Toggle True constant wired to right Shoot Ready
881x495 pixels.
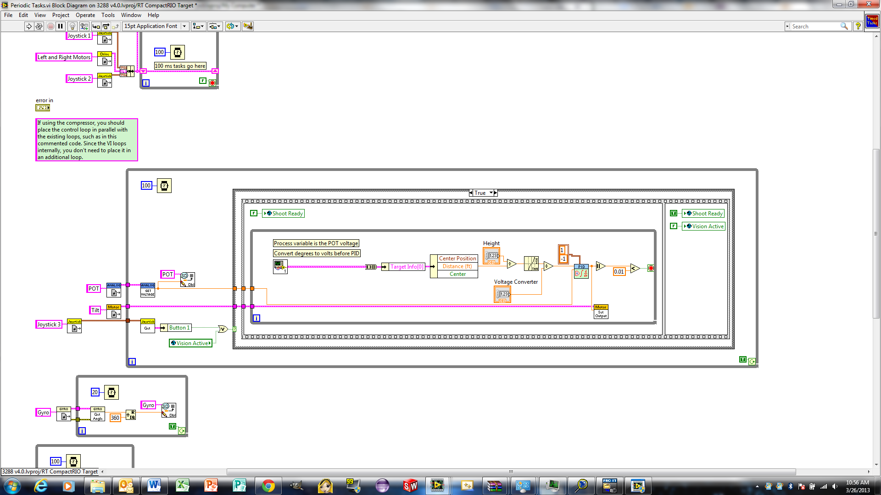(x=673, y=213)
